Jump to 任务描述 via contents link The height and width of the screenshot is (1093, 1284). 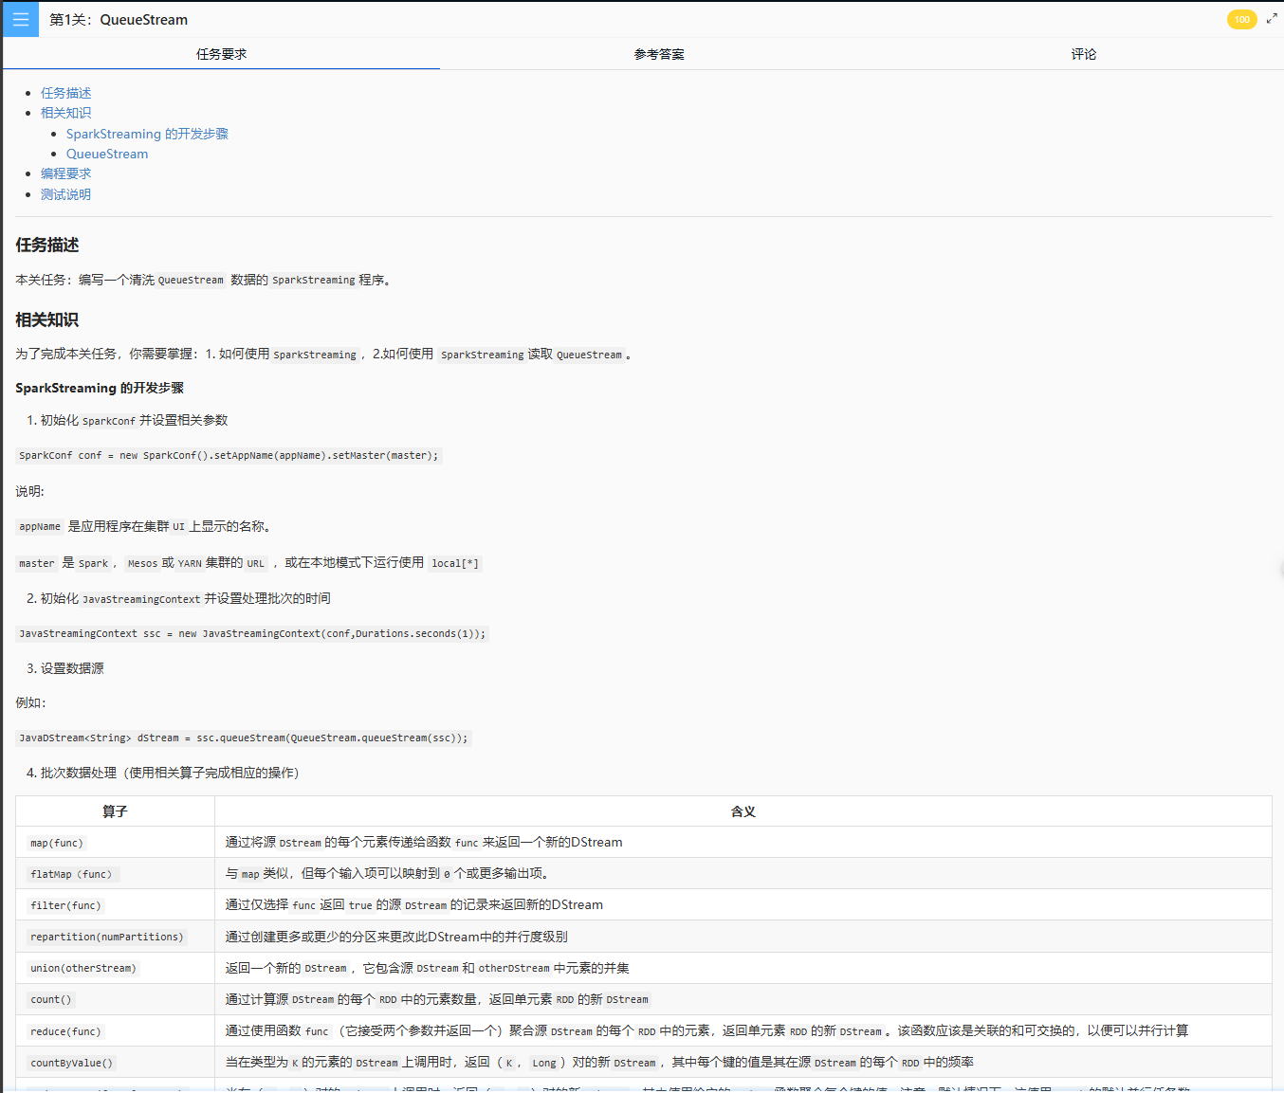click(65, 93)
